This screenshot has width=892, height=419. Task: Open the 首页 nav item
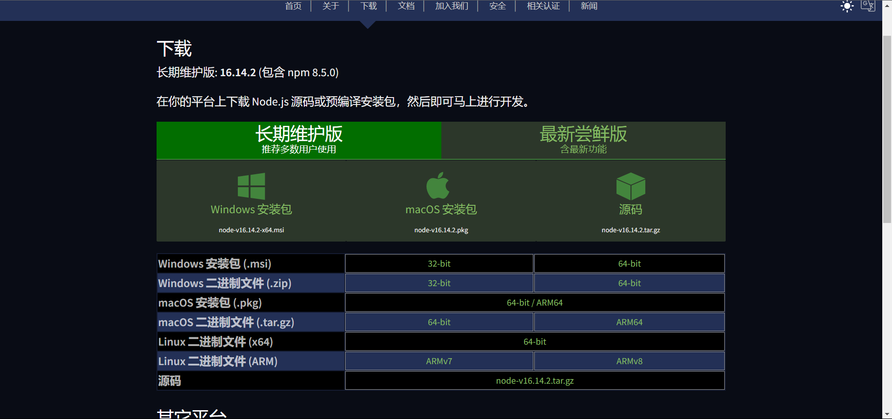tap(293, 6)
